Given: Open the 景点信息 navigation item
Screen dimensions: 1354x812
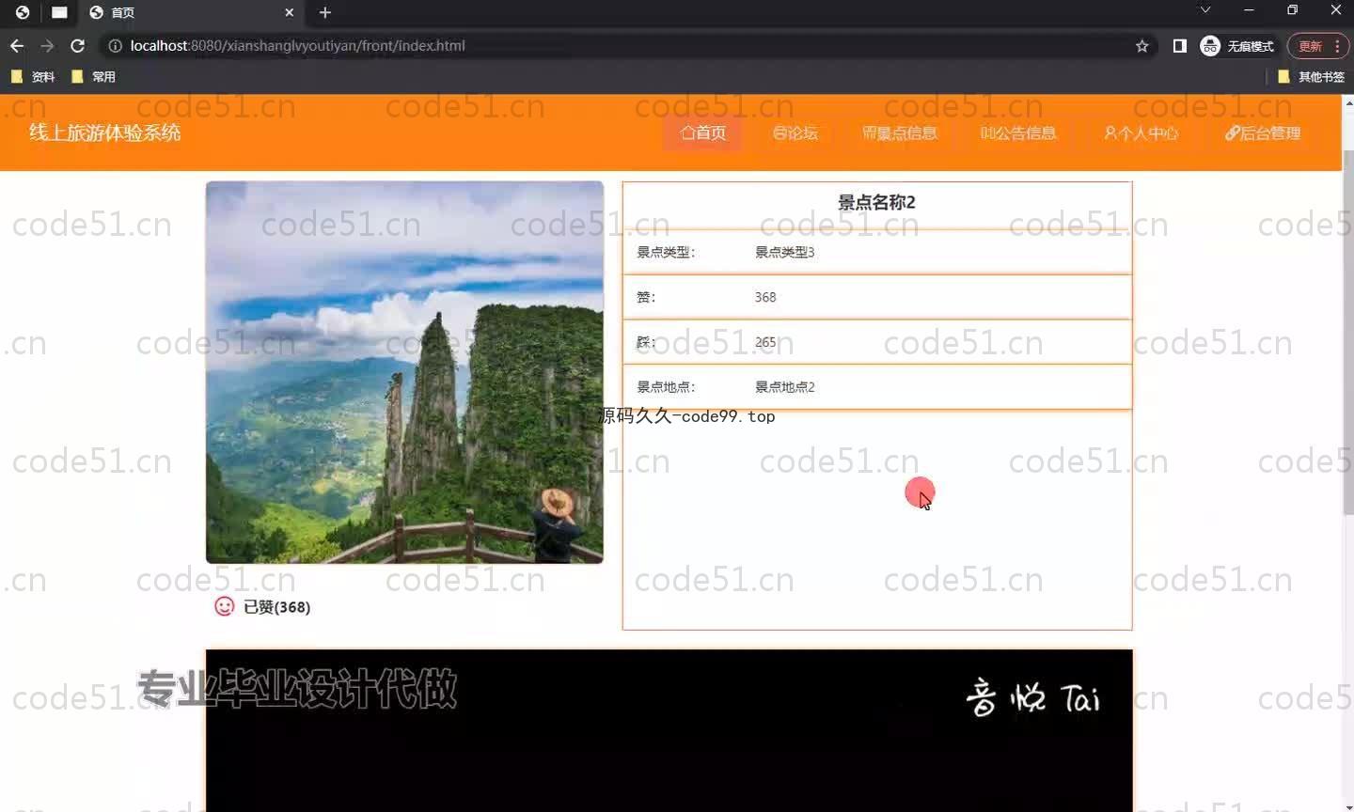Looking at the screenshot, I should pos(900,133).
